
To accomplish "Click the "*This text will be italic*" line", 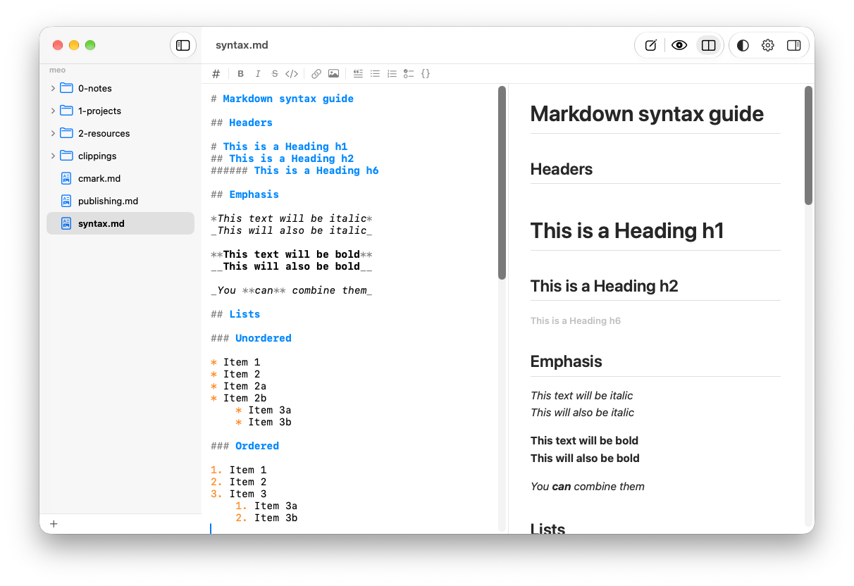I will tap(292, 218).
